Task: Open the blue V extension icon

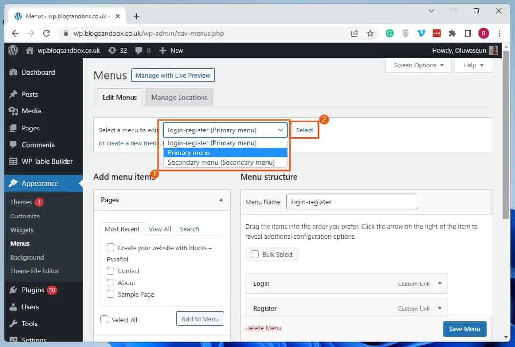Action: [421, 33]
